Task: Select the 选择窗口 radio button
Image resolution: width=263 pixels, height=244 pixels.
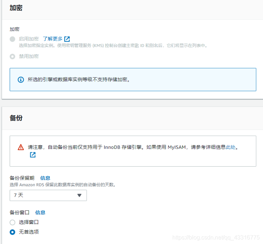Action: click(x=13, y=223)
